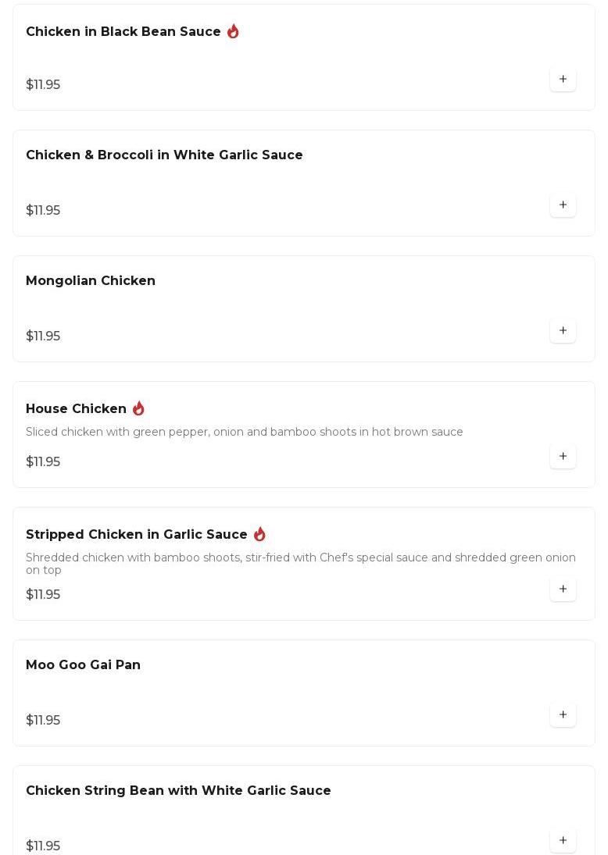Add Chicken & Broccoli in White Garlic Sauce

point(563,205)
